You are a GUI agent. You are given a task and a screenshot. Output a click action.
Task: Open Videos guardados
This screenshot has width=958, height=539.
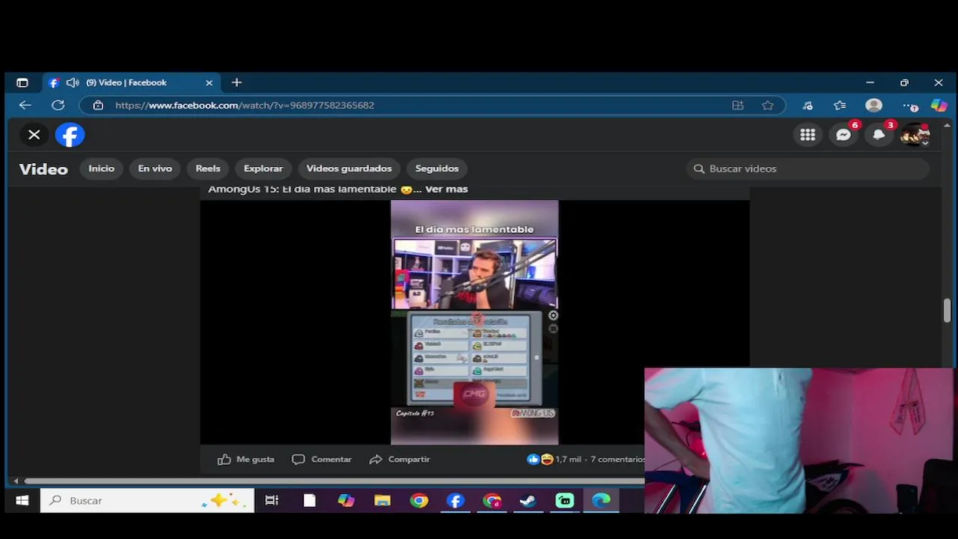349,168
